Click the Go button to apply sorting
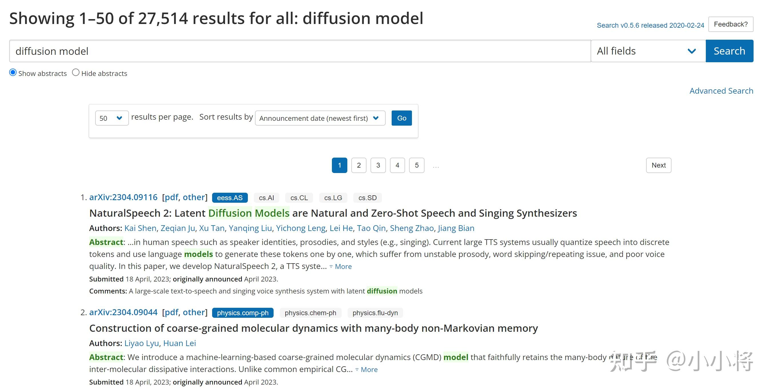This screenshot has width=773, height=392. click(x=401, y=118)
